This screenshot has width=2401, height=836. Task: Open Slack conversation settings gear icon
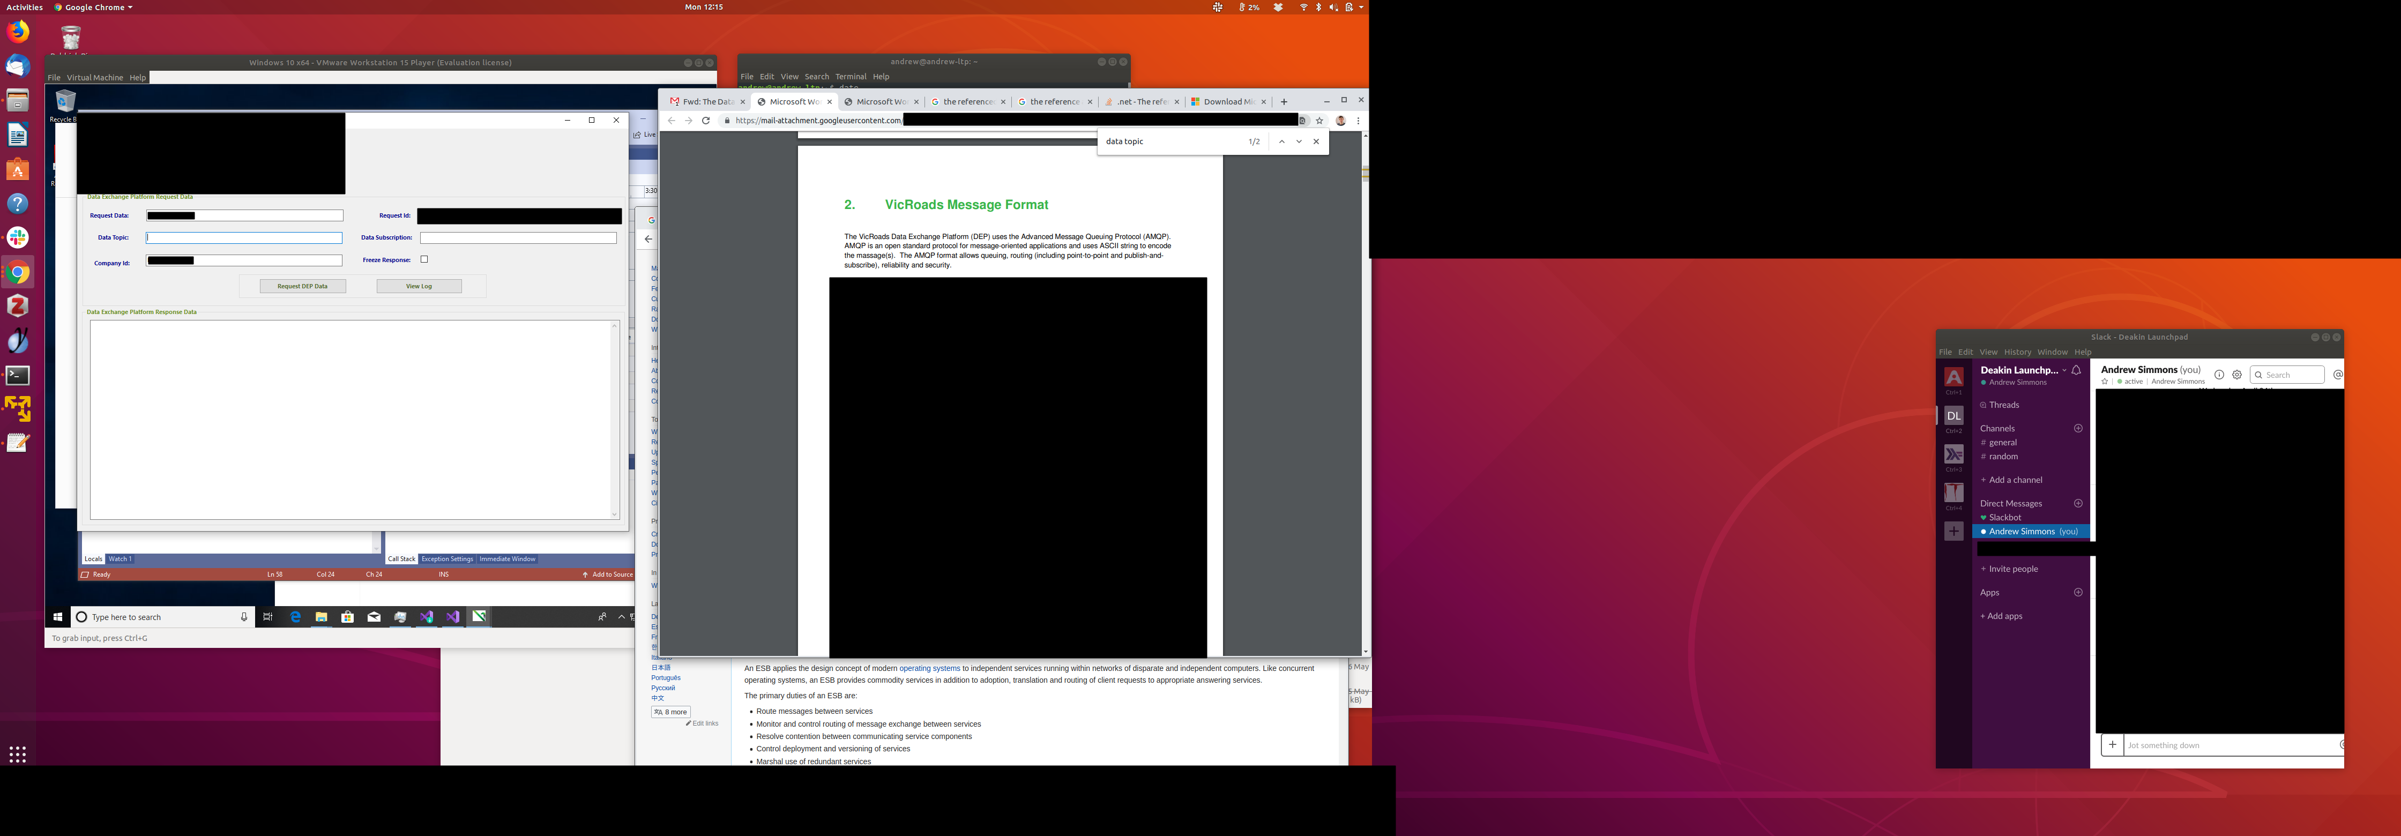pyautogui.click(x=2237, y=375)
